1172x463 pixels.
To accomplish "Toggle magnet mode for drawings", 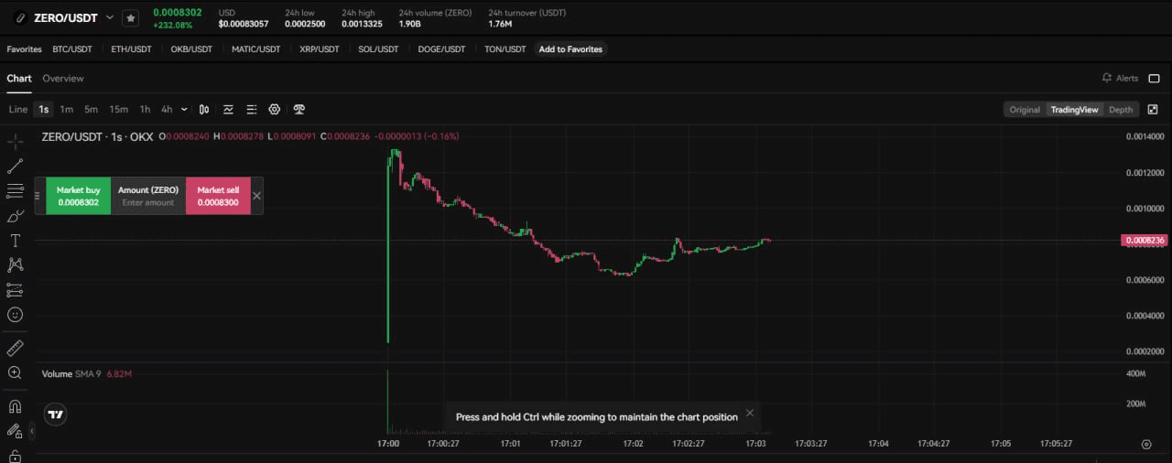I will point(15,406).
